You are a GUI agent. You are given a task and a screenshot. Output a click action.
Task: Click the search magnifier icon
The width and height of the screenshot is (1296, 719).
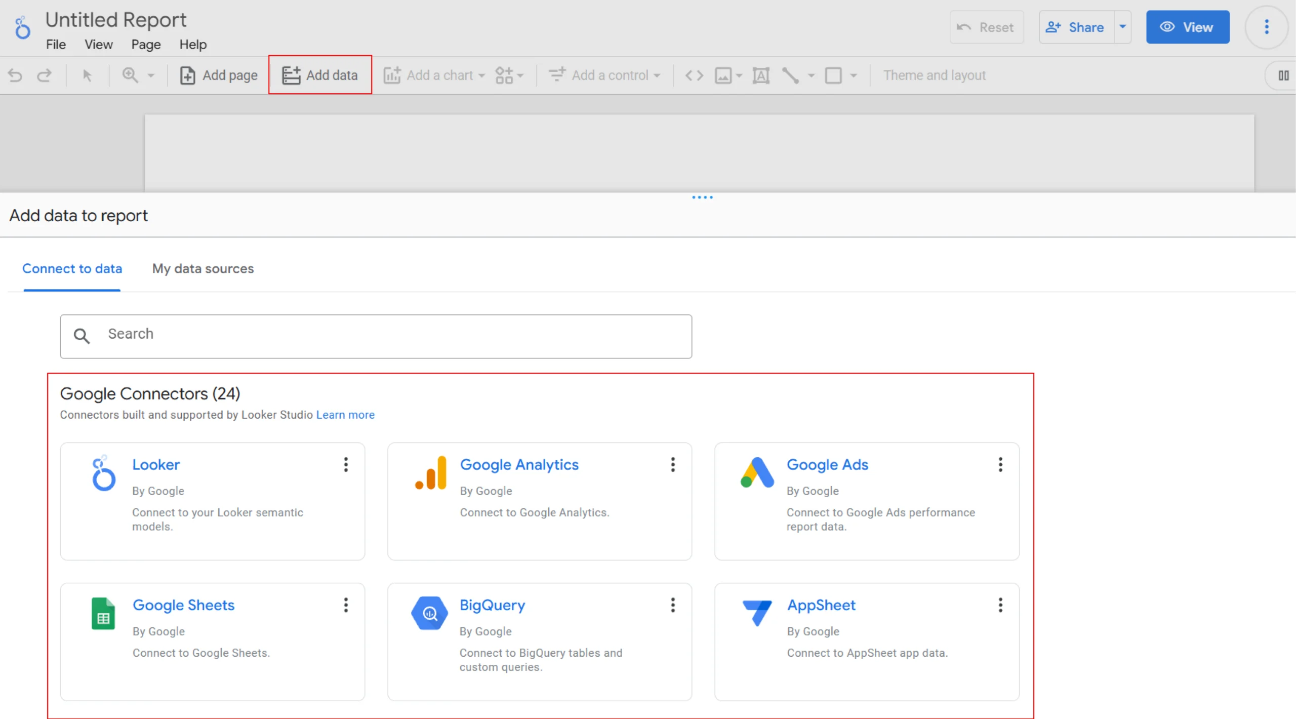point(82,335)
